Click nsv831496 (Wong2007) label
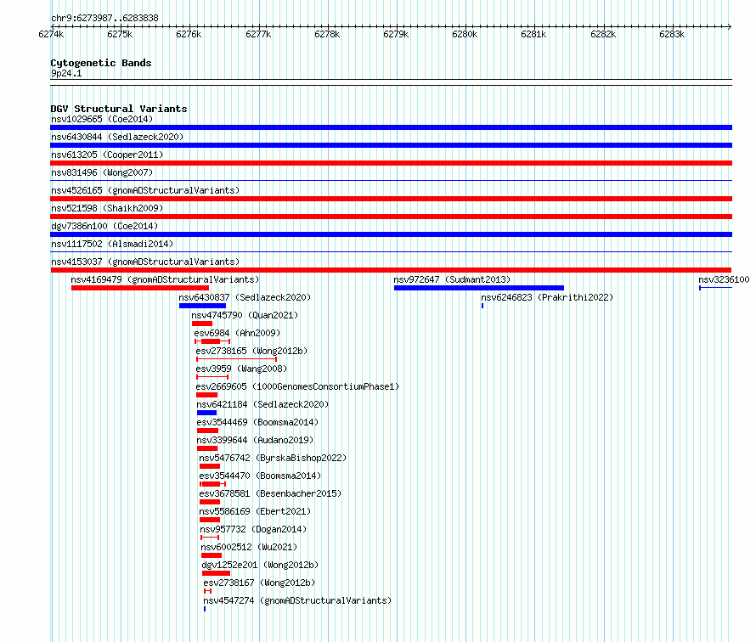Screen dimensions: 756x642 pos(102,172)
